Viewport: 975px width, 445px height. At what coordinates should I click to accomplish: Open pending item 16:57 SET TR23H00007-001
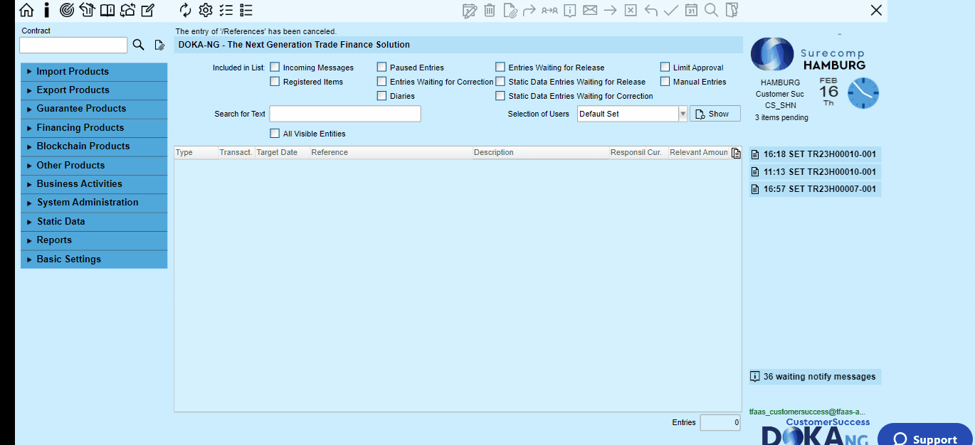pyautogui.click(x=815, y=189)
